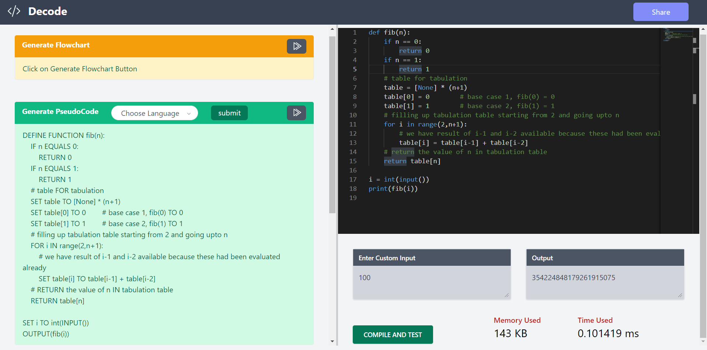This screenshot has width=707, height=350.
Task: Click 'OUTPUT(fib(i))' pseudocode line
Action: tap(46, 334)
